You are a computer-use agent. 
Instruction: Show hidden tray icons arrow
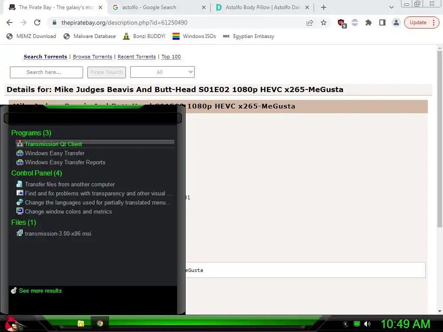click(x=346, y=324)
